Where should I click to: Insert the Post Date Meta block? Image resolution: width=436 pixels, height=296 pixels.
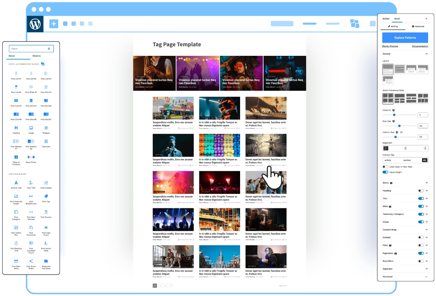pos(16,264)
